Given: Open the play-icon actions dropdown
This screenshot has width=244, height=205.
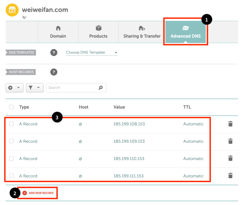Looking at the screenshot, I should click(x=14, y=88).
